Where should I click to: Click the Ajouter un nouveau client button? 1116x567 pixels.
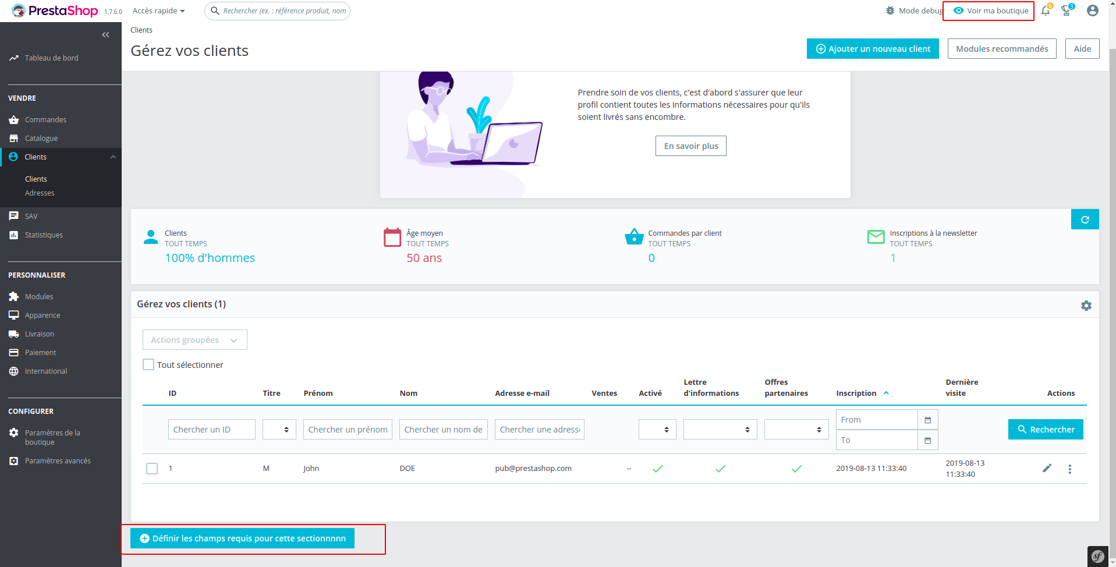[x=872, y=48]
